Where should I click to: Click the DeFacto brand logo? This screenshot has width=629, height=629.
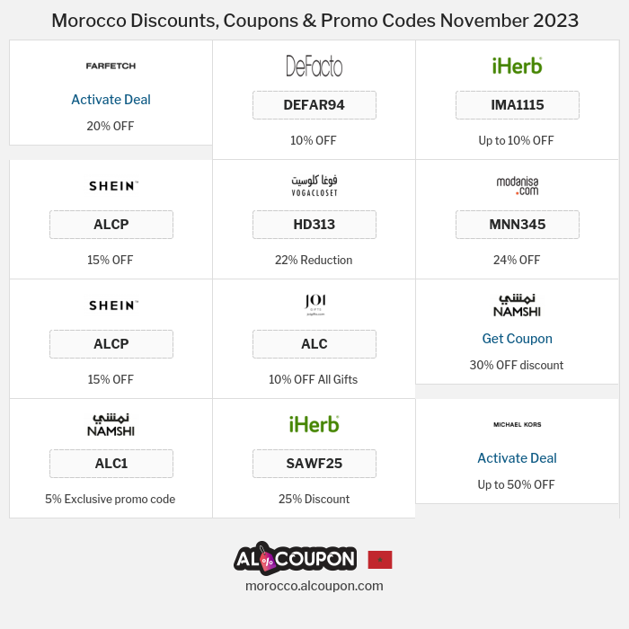(314, 66)
